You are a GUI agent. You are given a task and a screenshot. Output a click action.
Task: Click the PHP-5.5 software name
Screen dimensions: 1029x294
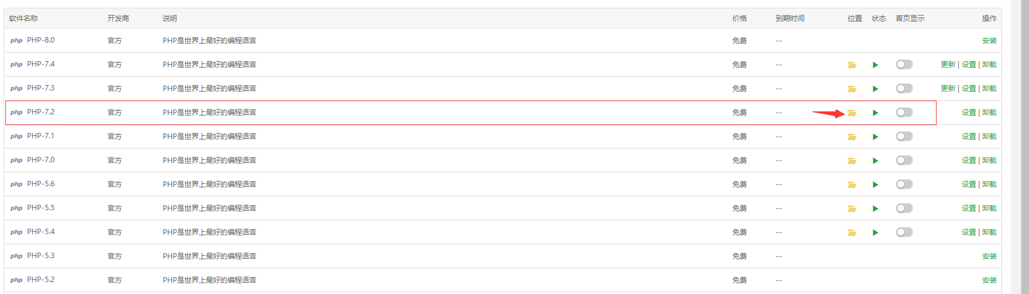click(x=41, y=208)
